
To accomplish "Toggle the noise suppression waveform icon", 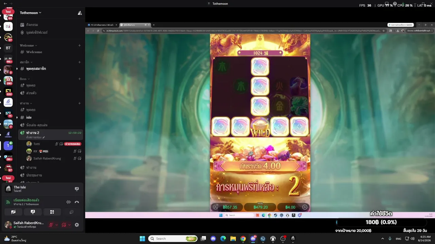I will tap(69, 202).
